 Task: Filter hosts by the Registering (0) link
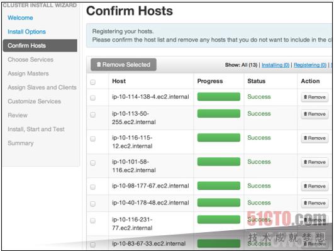pos(310,65)
